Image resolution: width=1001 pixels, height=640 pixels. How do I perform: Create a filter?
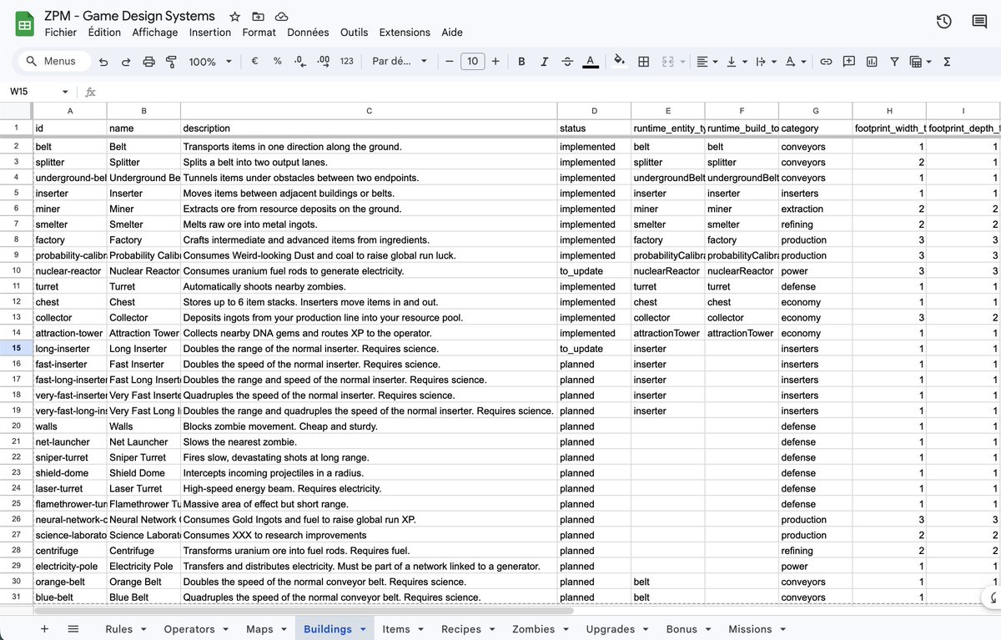pyautogui.click(x=894, y=61)
